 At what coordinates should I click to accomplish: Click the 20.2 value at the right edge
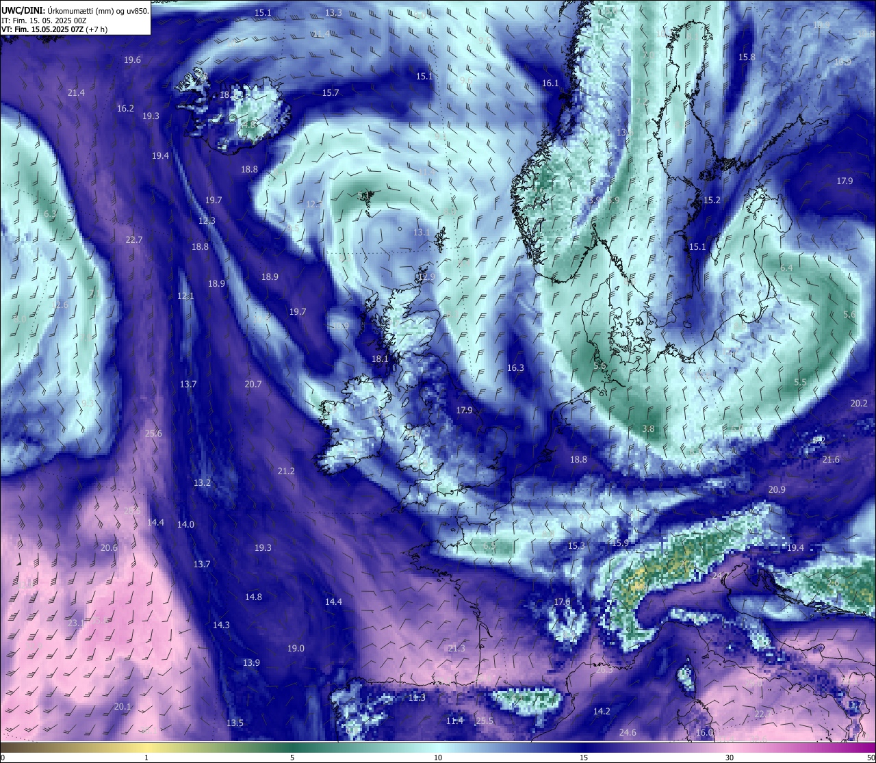[859, 404]
